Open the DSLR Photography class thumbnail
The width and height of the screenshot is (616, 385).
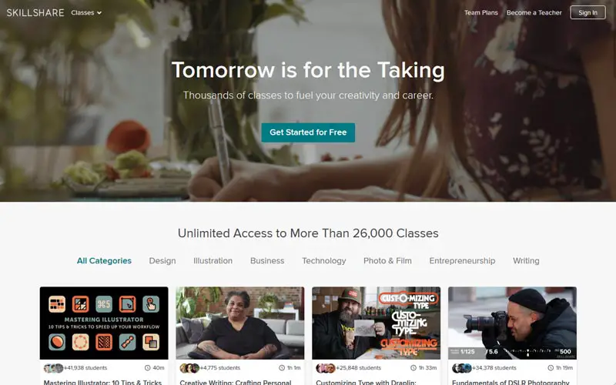[x=512, y=323]
